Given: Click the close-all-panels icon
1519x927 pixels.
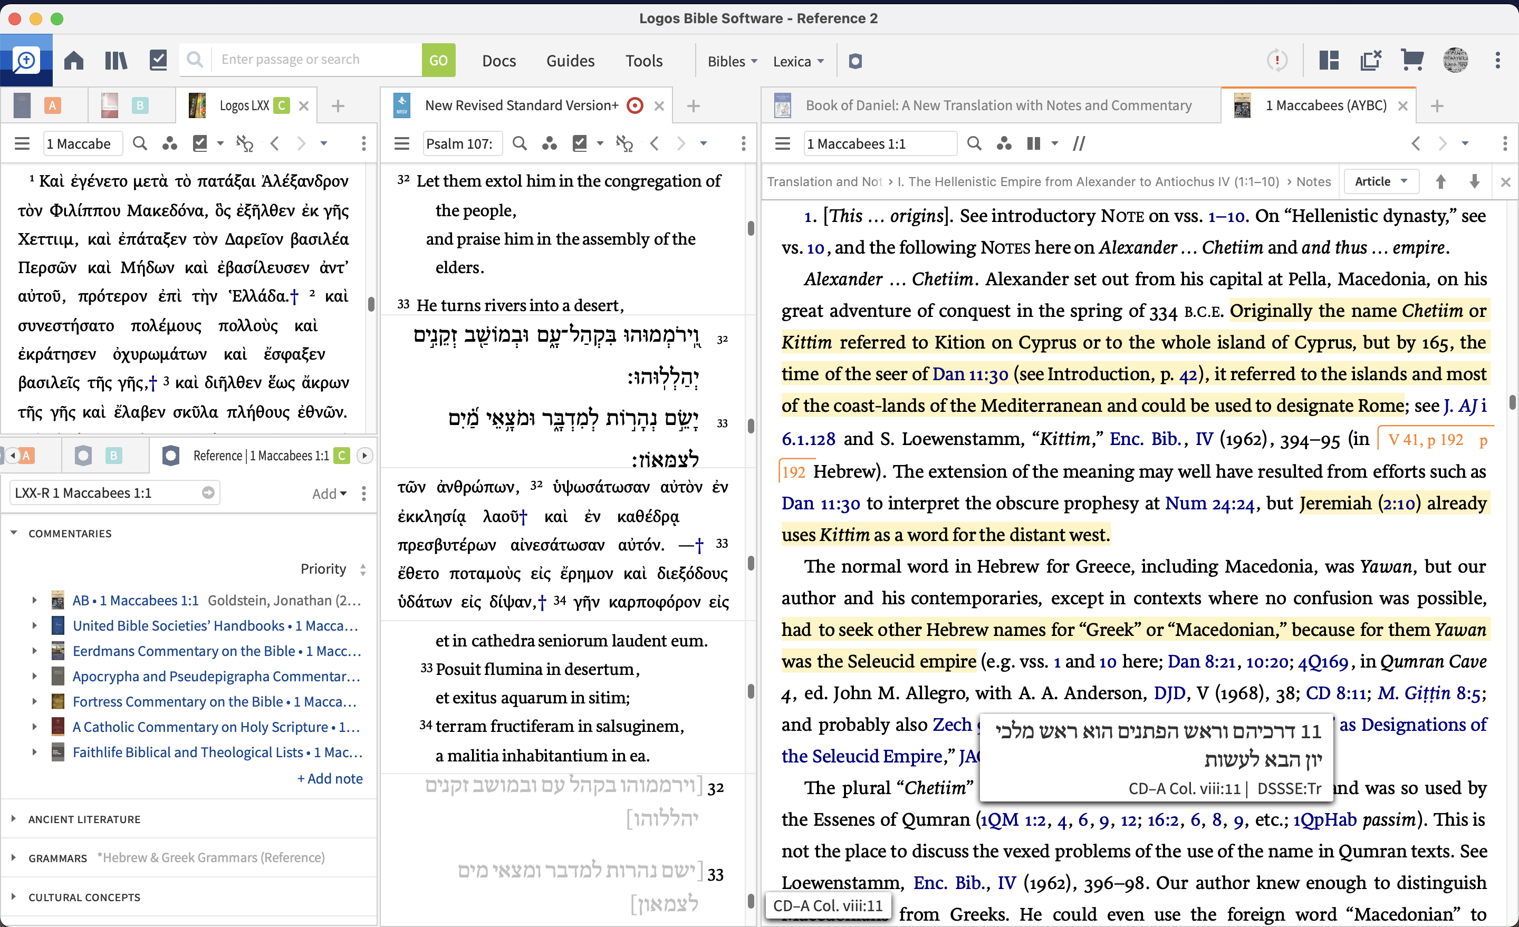Looking at the screenshot, I should (1370, 61).
